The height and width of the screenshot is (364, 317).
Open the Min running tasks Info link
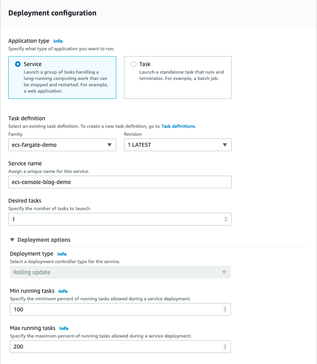coord(63,291)
